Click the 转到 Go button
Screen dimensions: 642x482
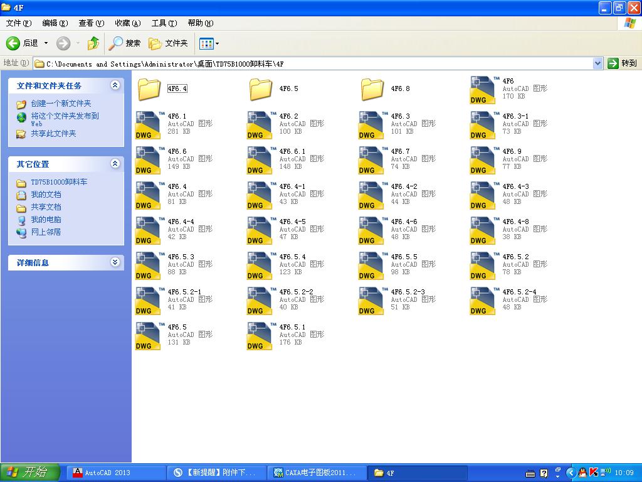click(623, 63)
